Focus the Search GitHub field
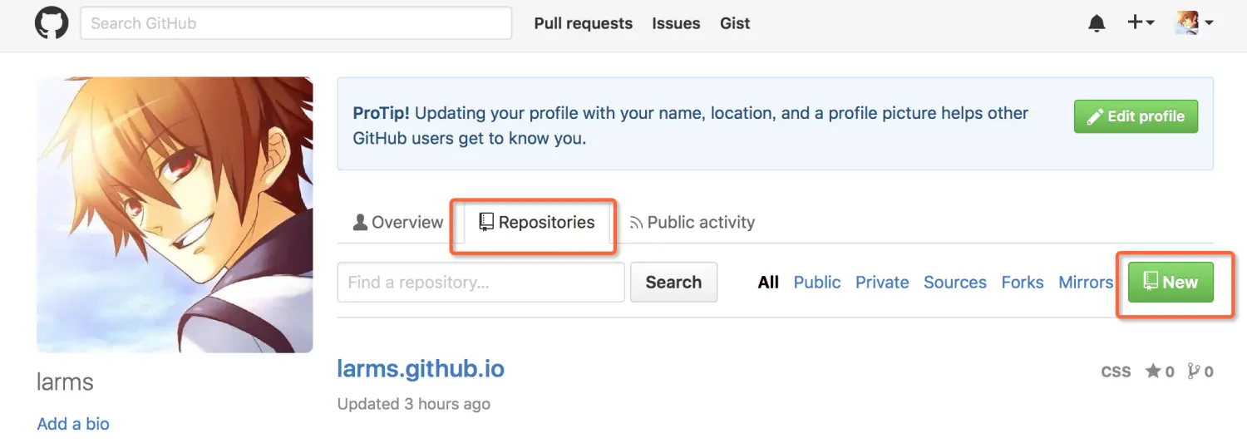Viewport: 1247px width, 443px height. pos(296,23)
